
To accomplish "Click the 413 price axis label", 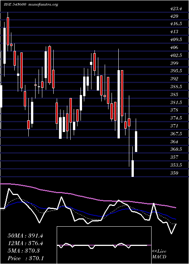I will tap(174, 32).
